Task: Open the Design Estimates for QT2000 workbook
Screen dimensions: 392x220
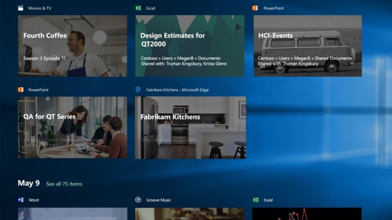Action: click(190, 46)
